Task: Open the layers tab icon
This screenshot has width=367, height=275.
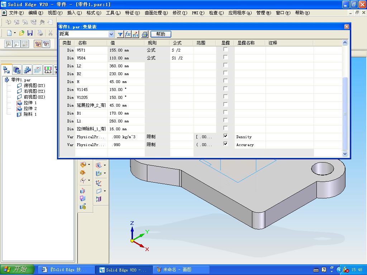Action: coord(38,70)
